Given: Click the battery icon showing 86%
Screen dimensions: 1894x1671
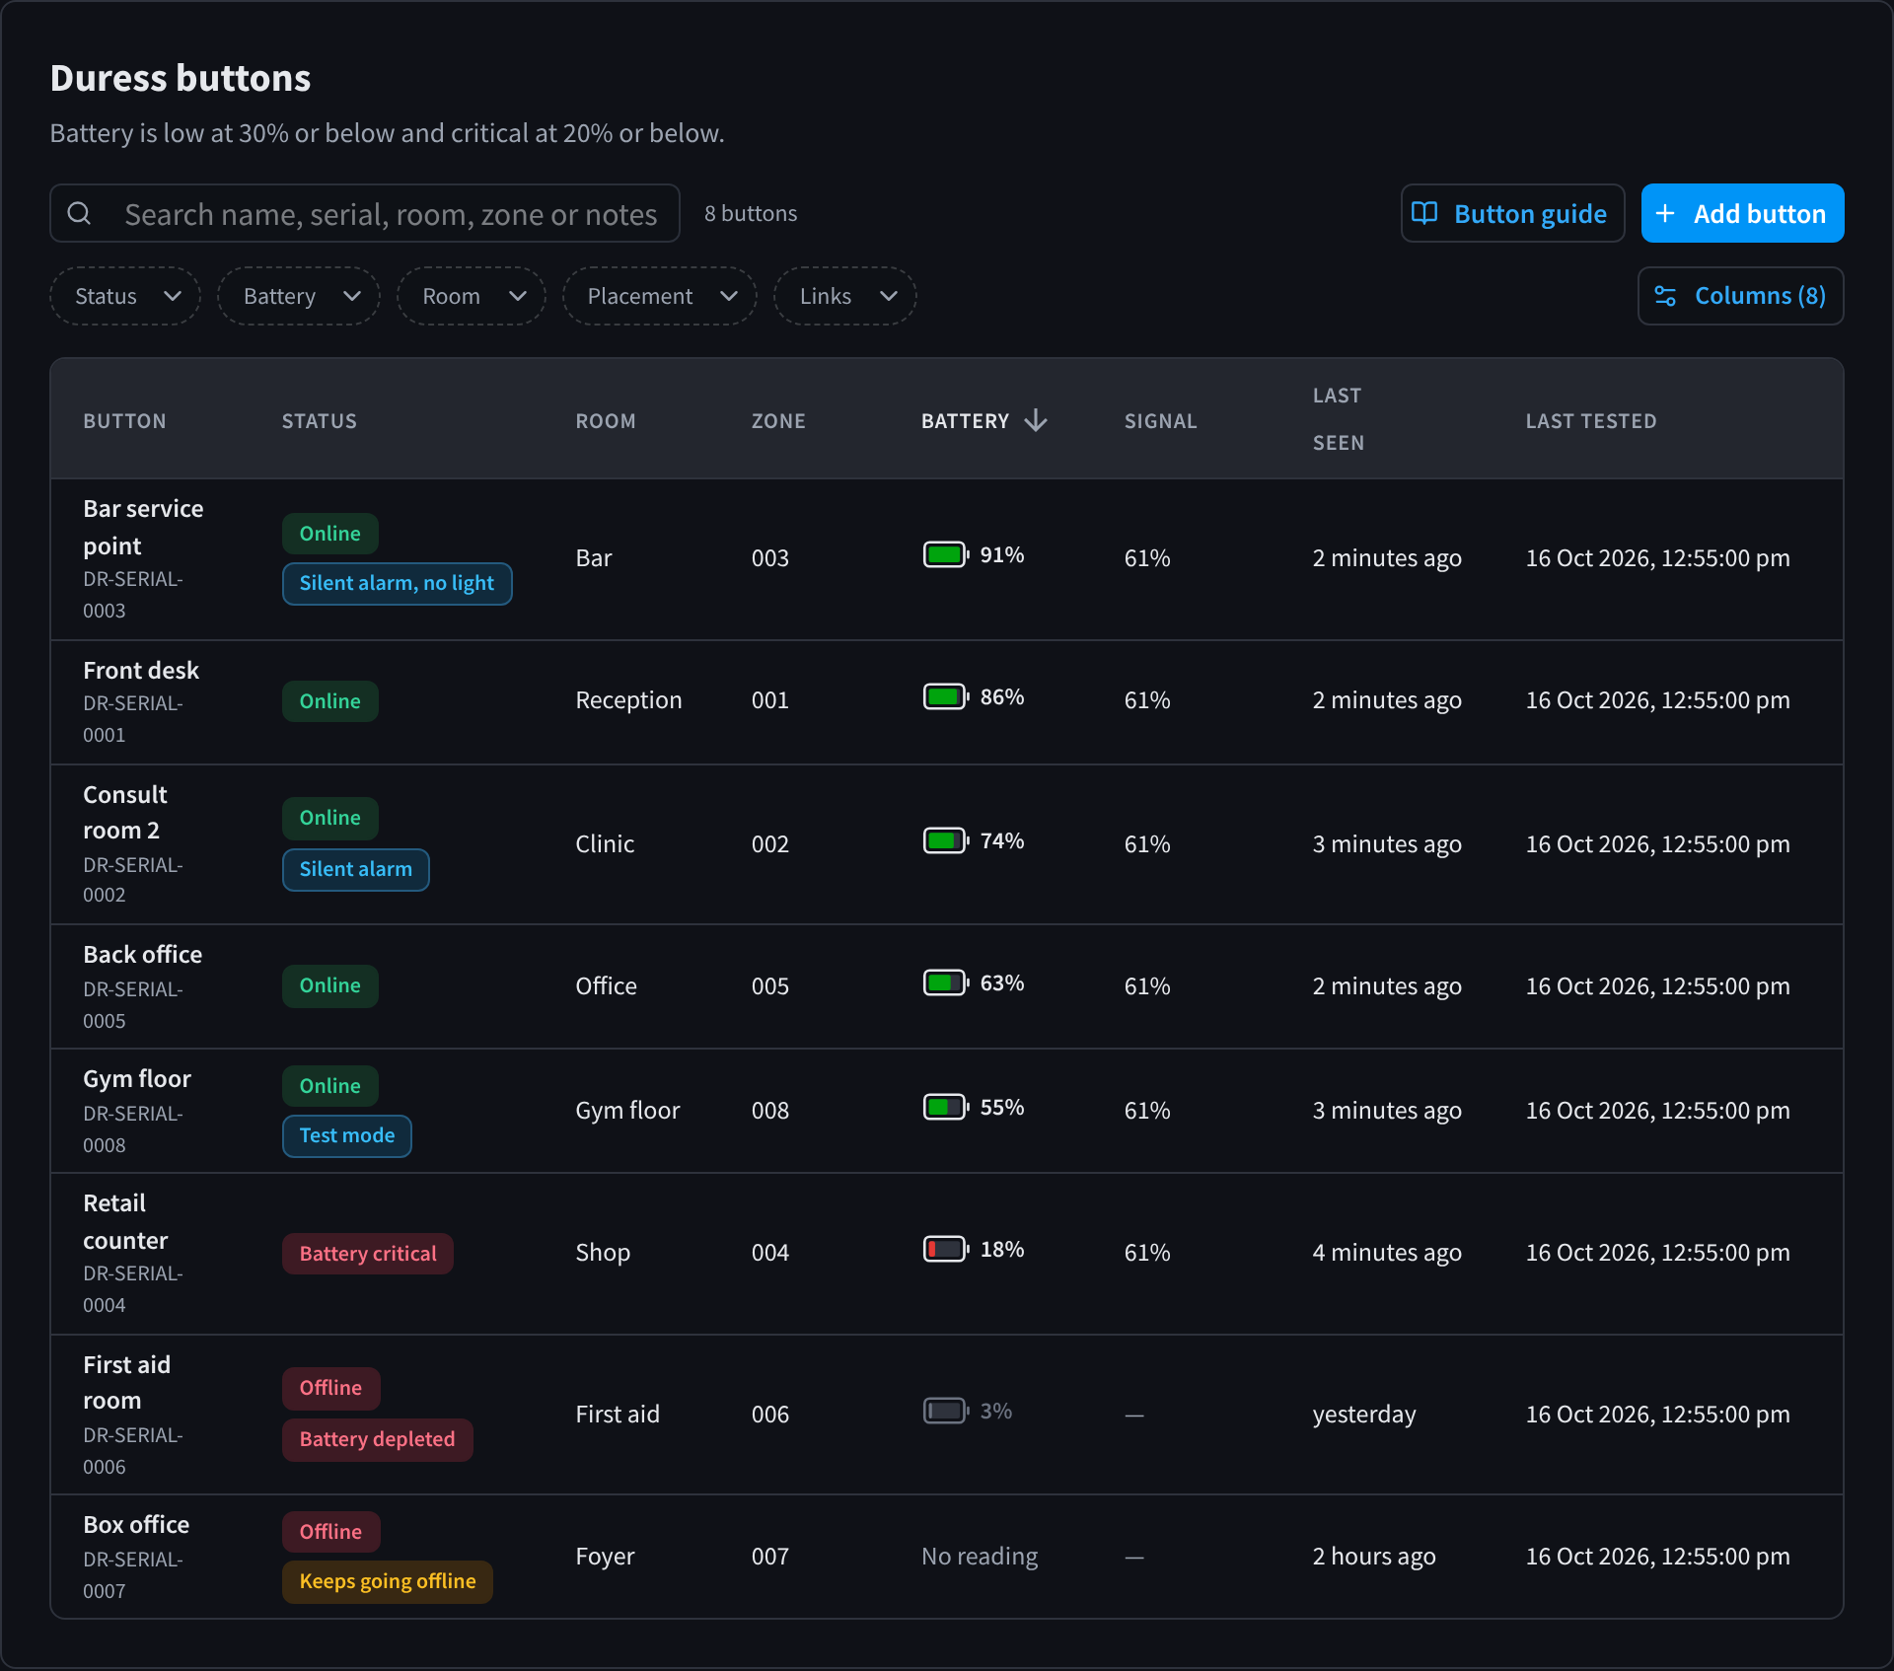Looking at the screenshot, I should tap(946, 696).
